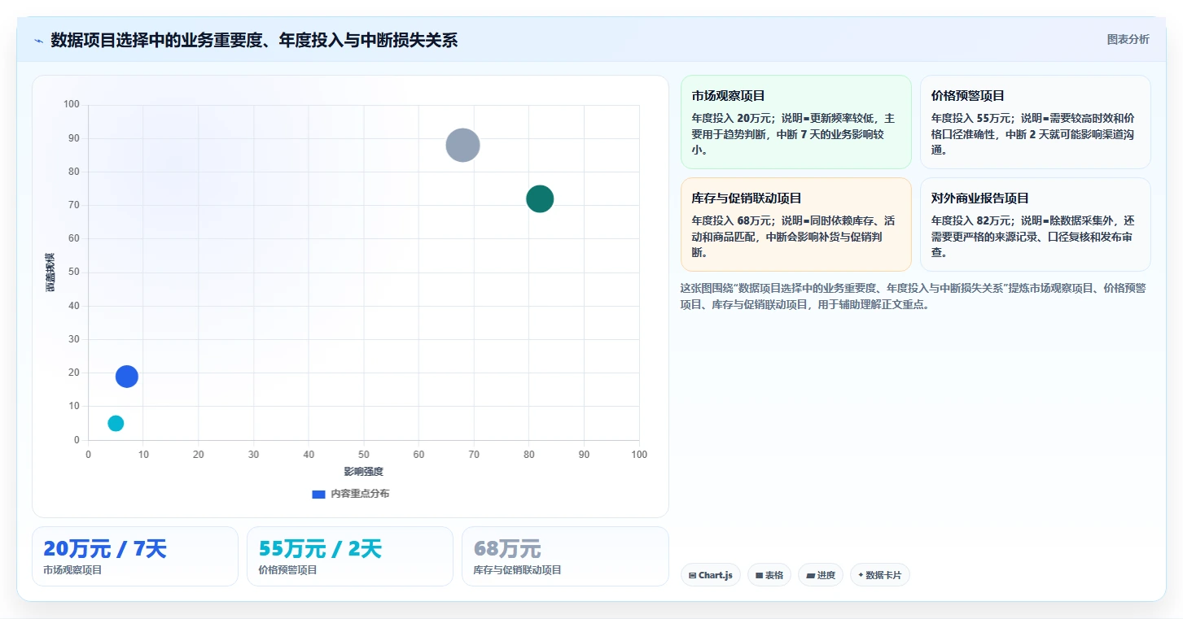This screenshot has height=619, width=1183.
Task: Click the 价格预警项目 label under 55万元 / 2天
Action: coord(288,570)
